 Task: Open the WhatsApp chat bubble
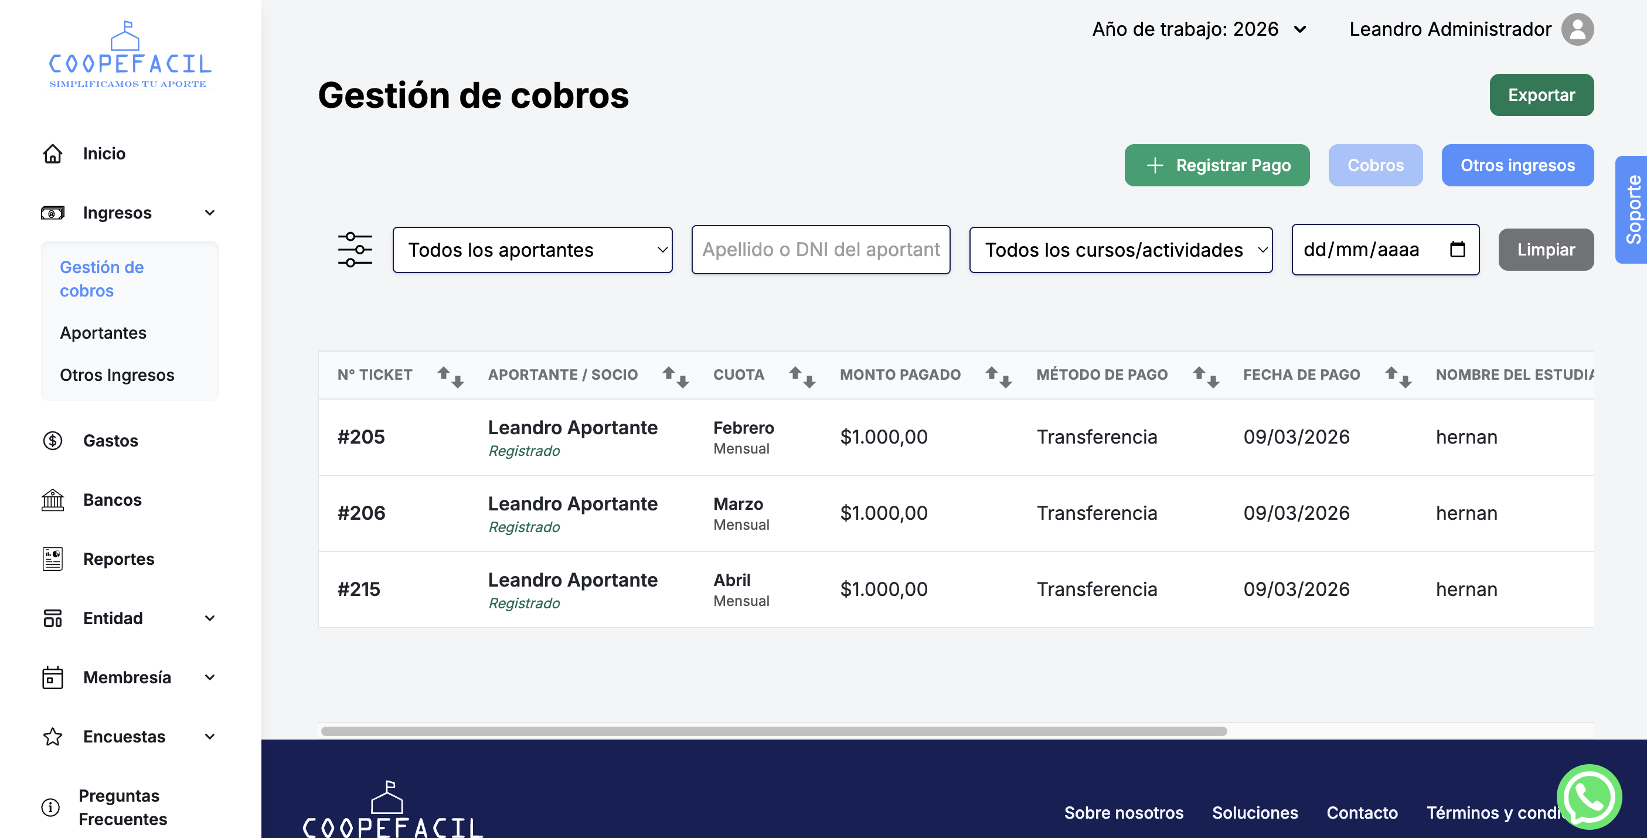[x=1588, y=796]
